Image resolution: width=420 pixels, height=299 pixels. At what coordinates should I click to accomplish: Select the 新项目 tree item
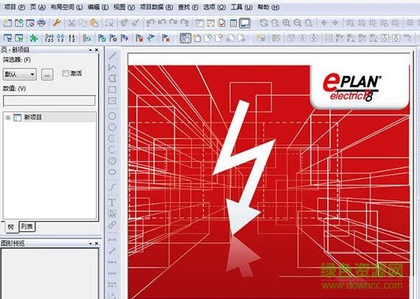(x=32, y=117)
